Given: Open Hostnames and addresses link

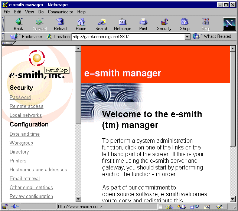Looking at the screenshot, I should point(38,169).
